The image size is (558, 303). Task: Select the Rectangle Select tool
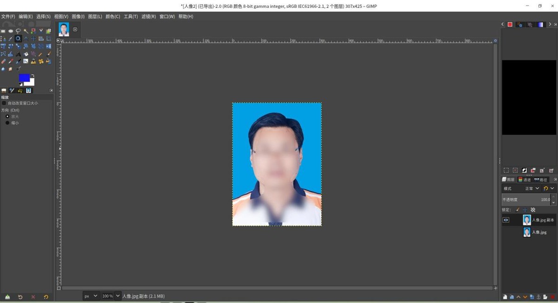pyautogui.click(x=3, y=30)
